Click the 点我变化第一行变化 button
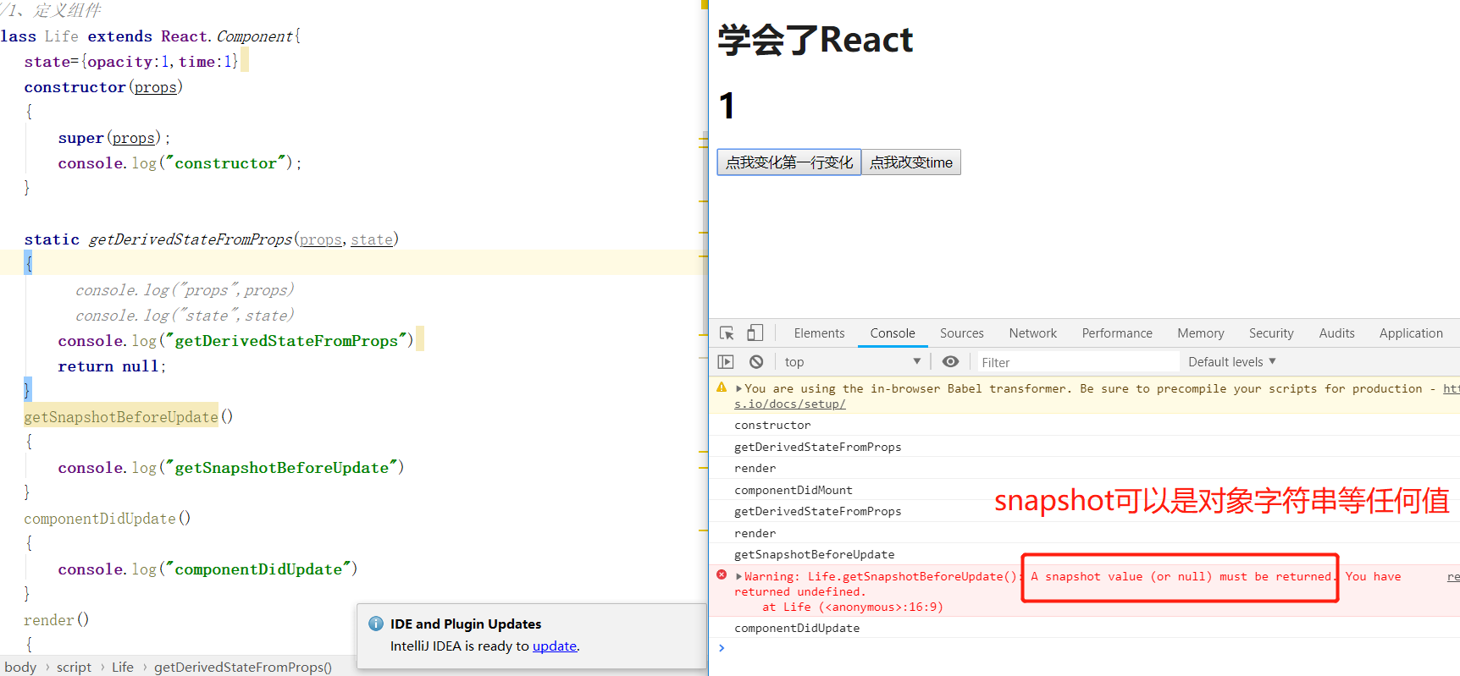 point(789,162)
